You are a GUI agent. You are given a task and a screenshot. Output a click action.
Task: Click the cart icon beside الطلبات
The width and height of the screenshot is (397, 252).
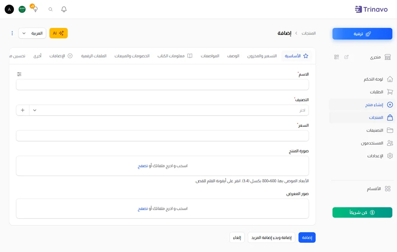tap(390, 92)
